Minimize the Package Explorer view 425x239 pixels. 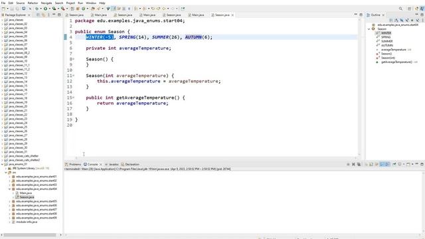point(54,15)
